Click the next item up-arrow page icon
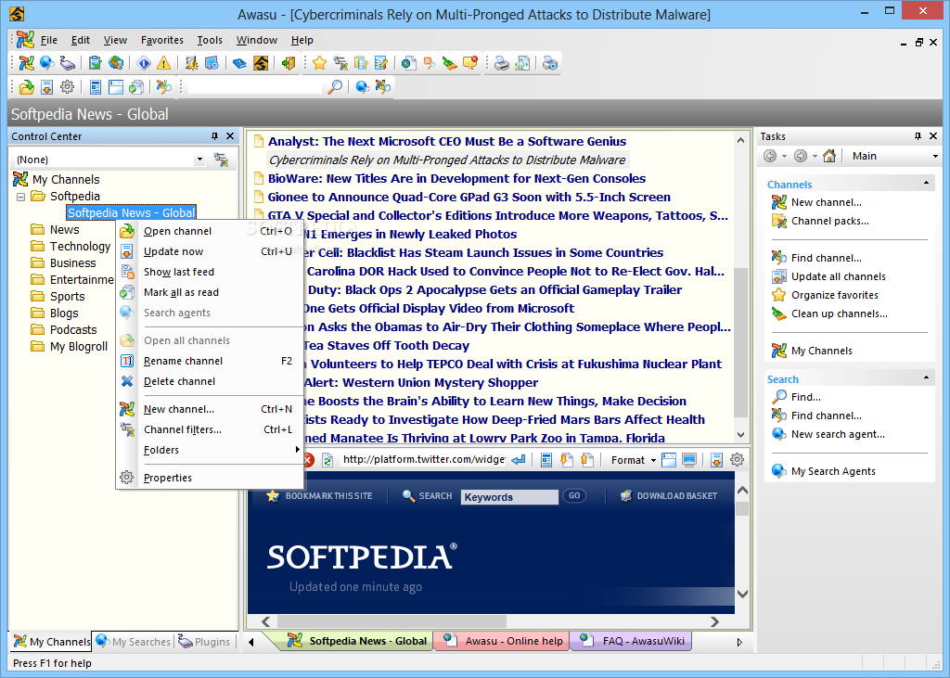 [x=586, y=460]
